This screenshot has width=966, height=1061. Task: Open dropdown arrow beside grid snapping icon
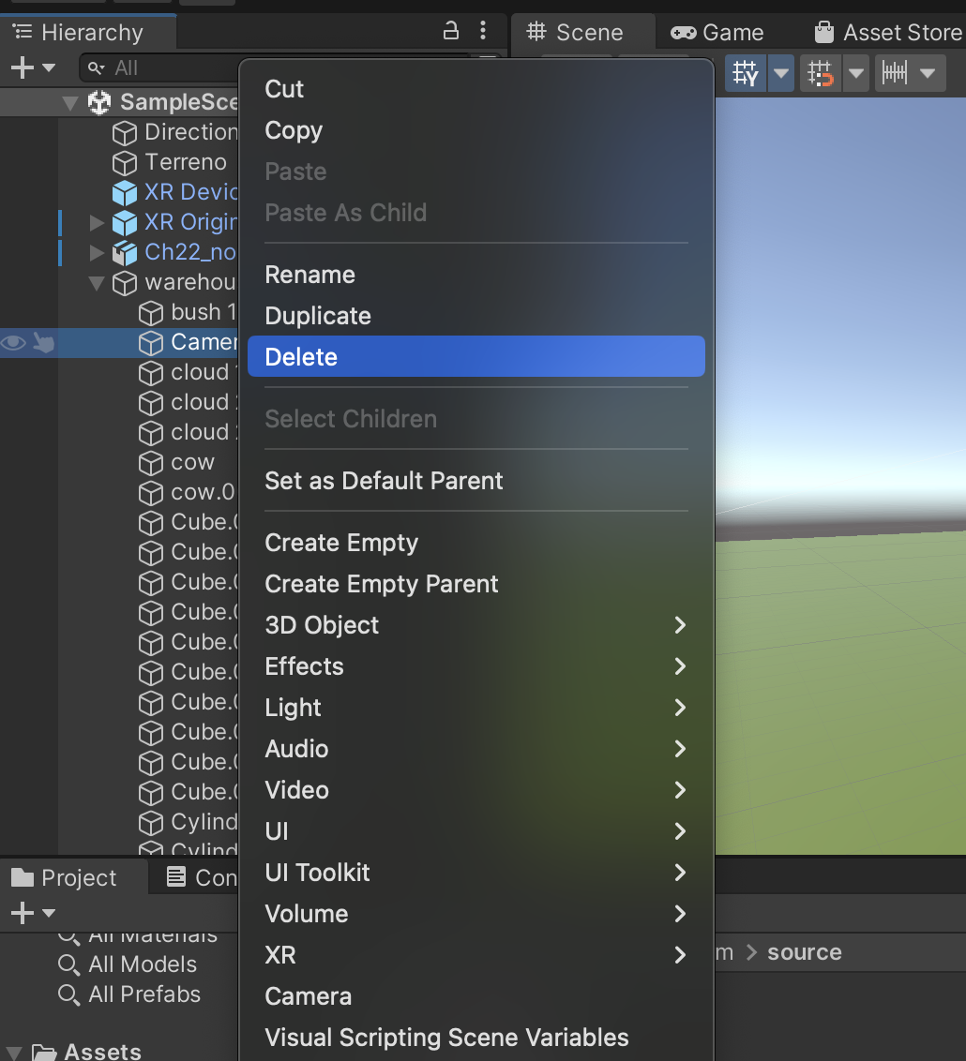point(780,73)
